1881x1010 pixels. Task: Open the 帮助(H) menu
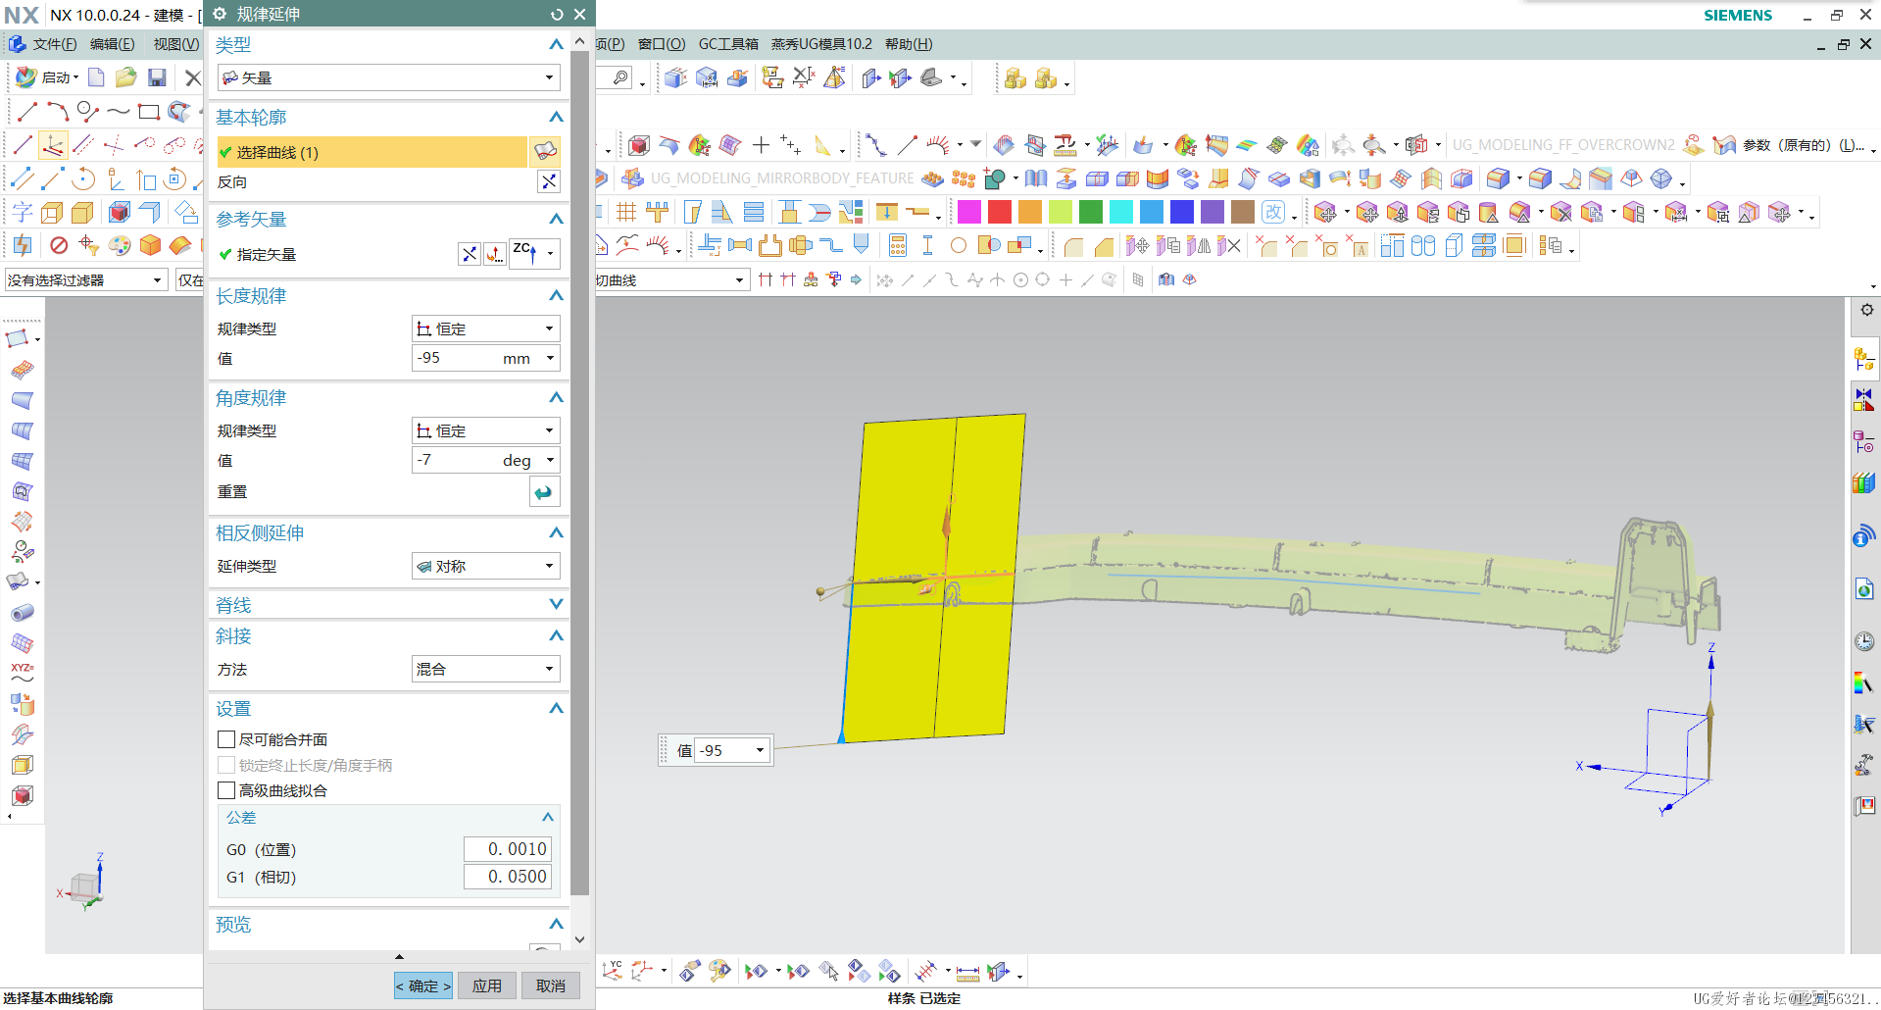909,44
